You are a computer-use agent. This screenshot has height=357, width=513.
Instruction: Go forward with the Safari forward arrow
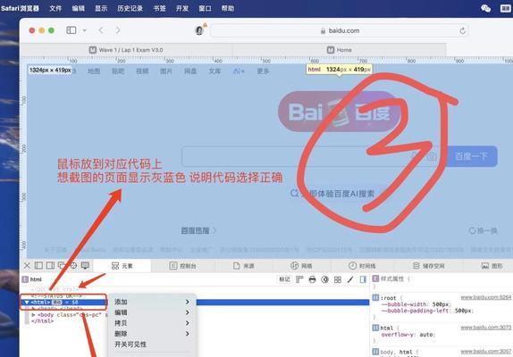click(118, 30)
